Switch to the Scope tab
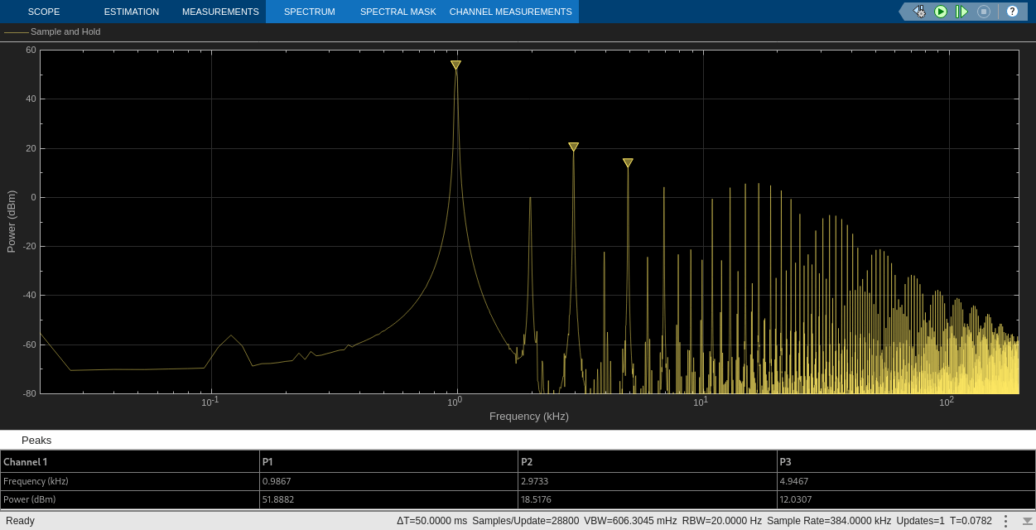The image size is (1036, 530). click(44, 12)
